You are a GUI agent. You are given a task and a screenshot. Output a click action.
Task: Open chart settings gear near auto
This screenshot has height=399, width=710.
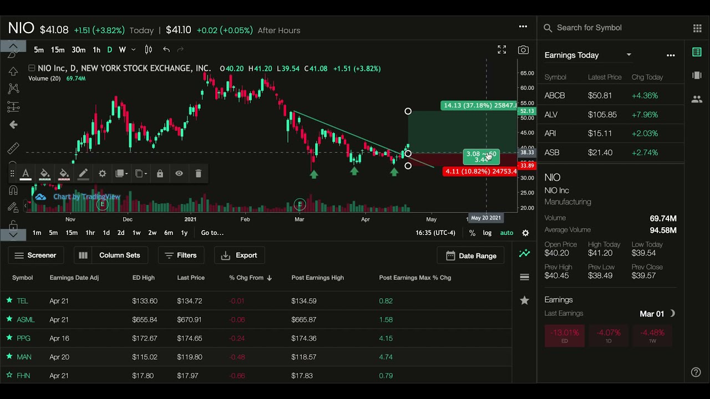click(x=525, y=233)
